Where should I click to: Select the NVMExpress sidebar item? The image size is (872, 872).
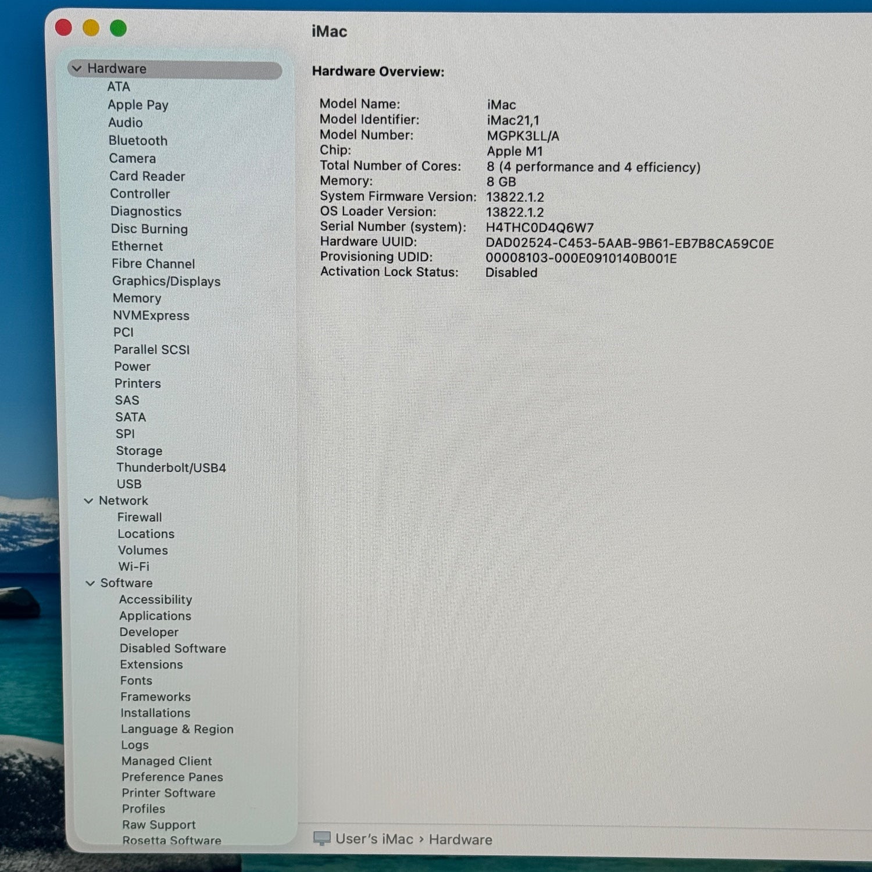coord(151,316)
